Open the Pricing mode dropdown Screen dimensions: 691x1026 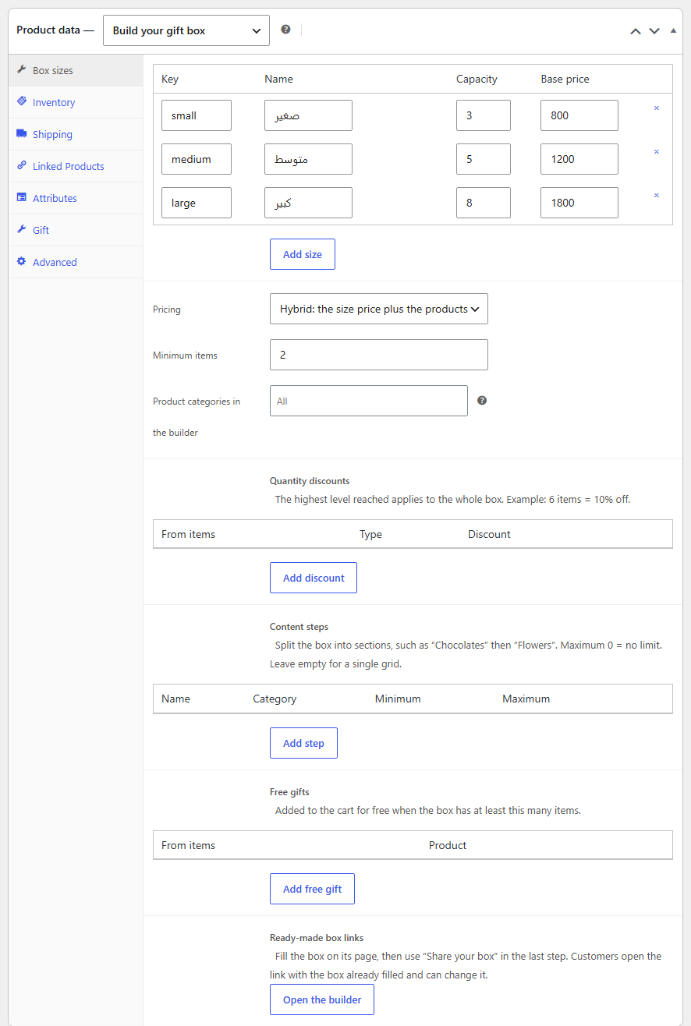point(379,309)
